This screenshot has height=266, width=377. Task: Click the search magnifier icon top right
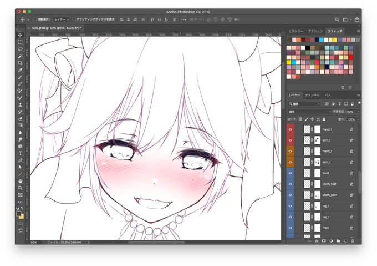(x=337, y=19)
